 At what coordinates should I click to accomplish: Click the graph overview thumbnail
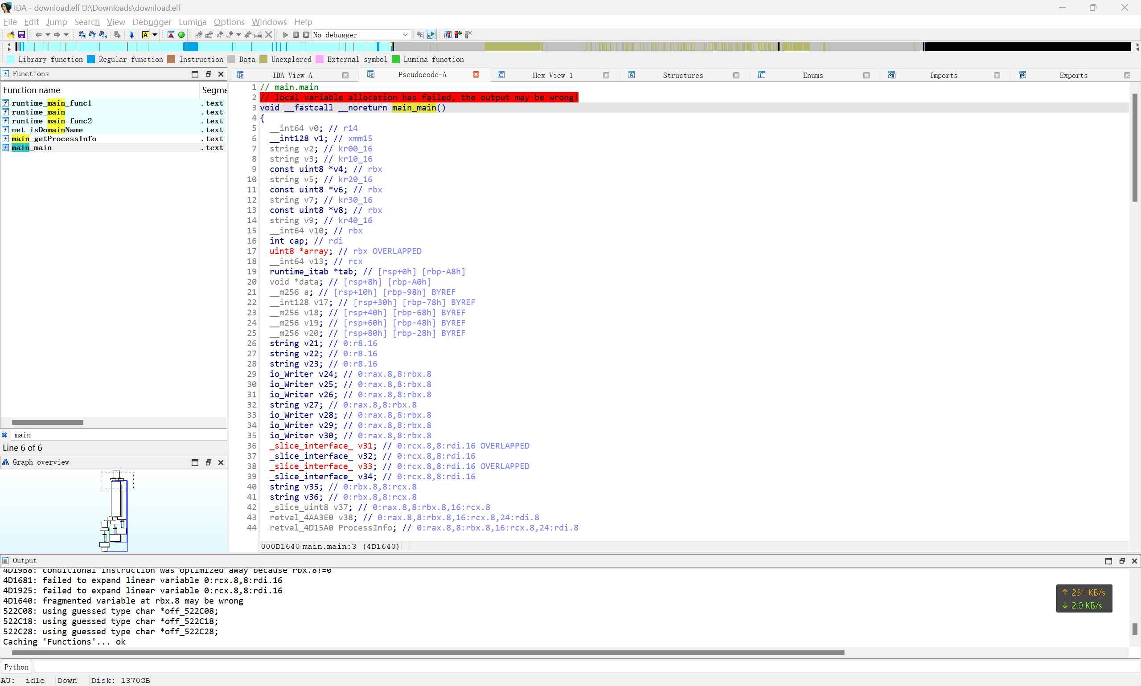pos(114,511)
